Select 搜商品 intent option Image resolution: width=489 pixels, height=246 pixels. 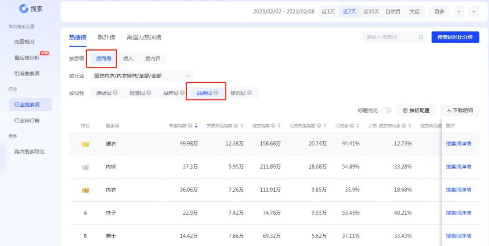coord(104,58)
